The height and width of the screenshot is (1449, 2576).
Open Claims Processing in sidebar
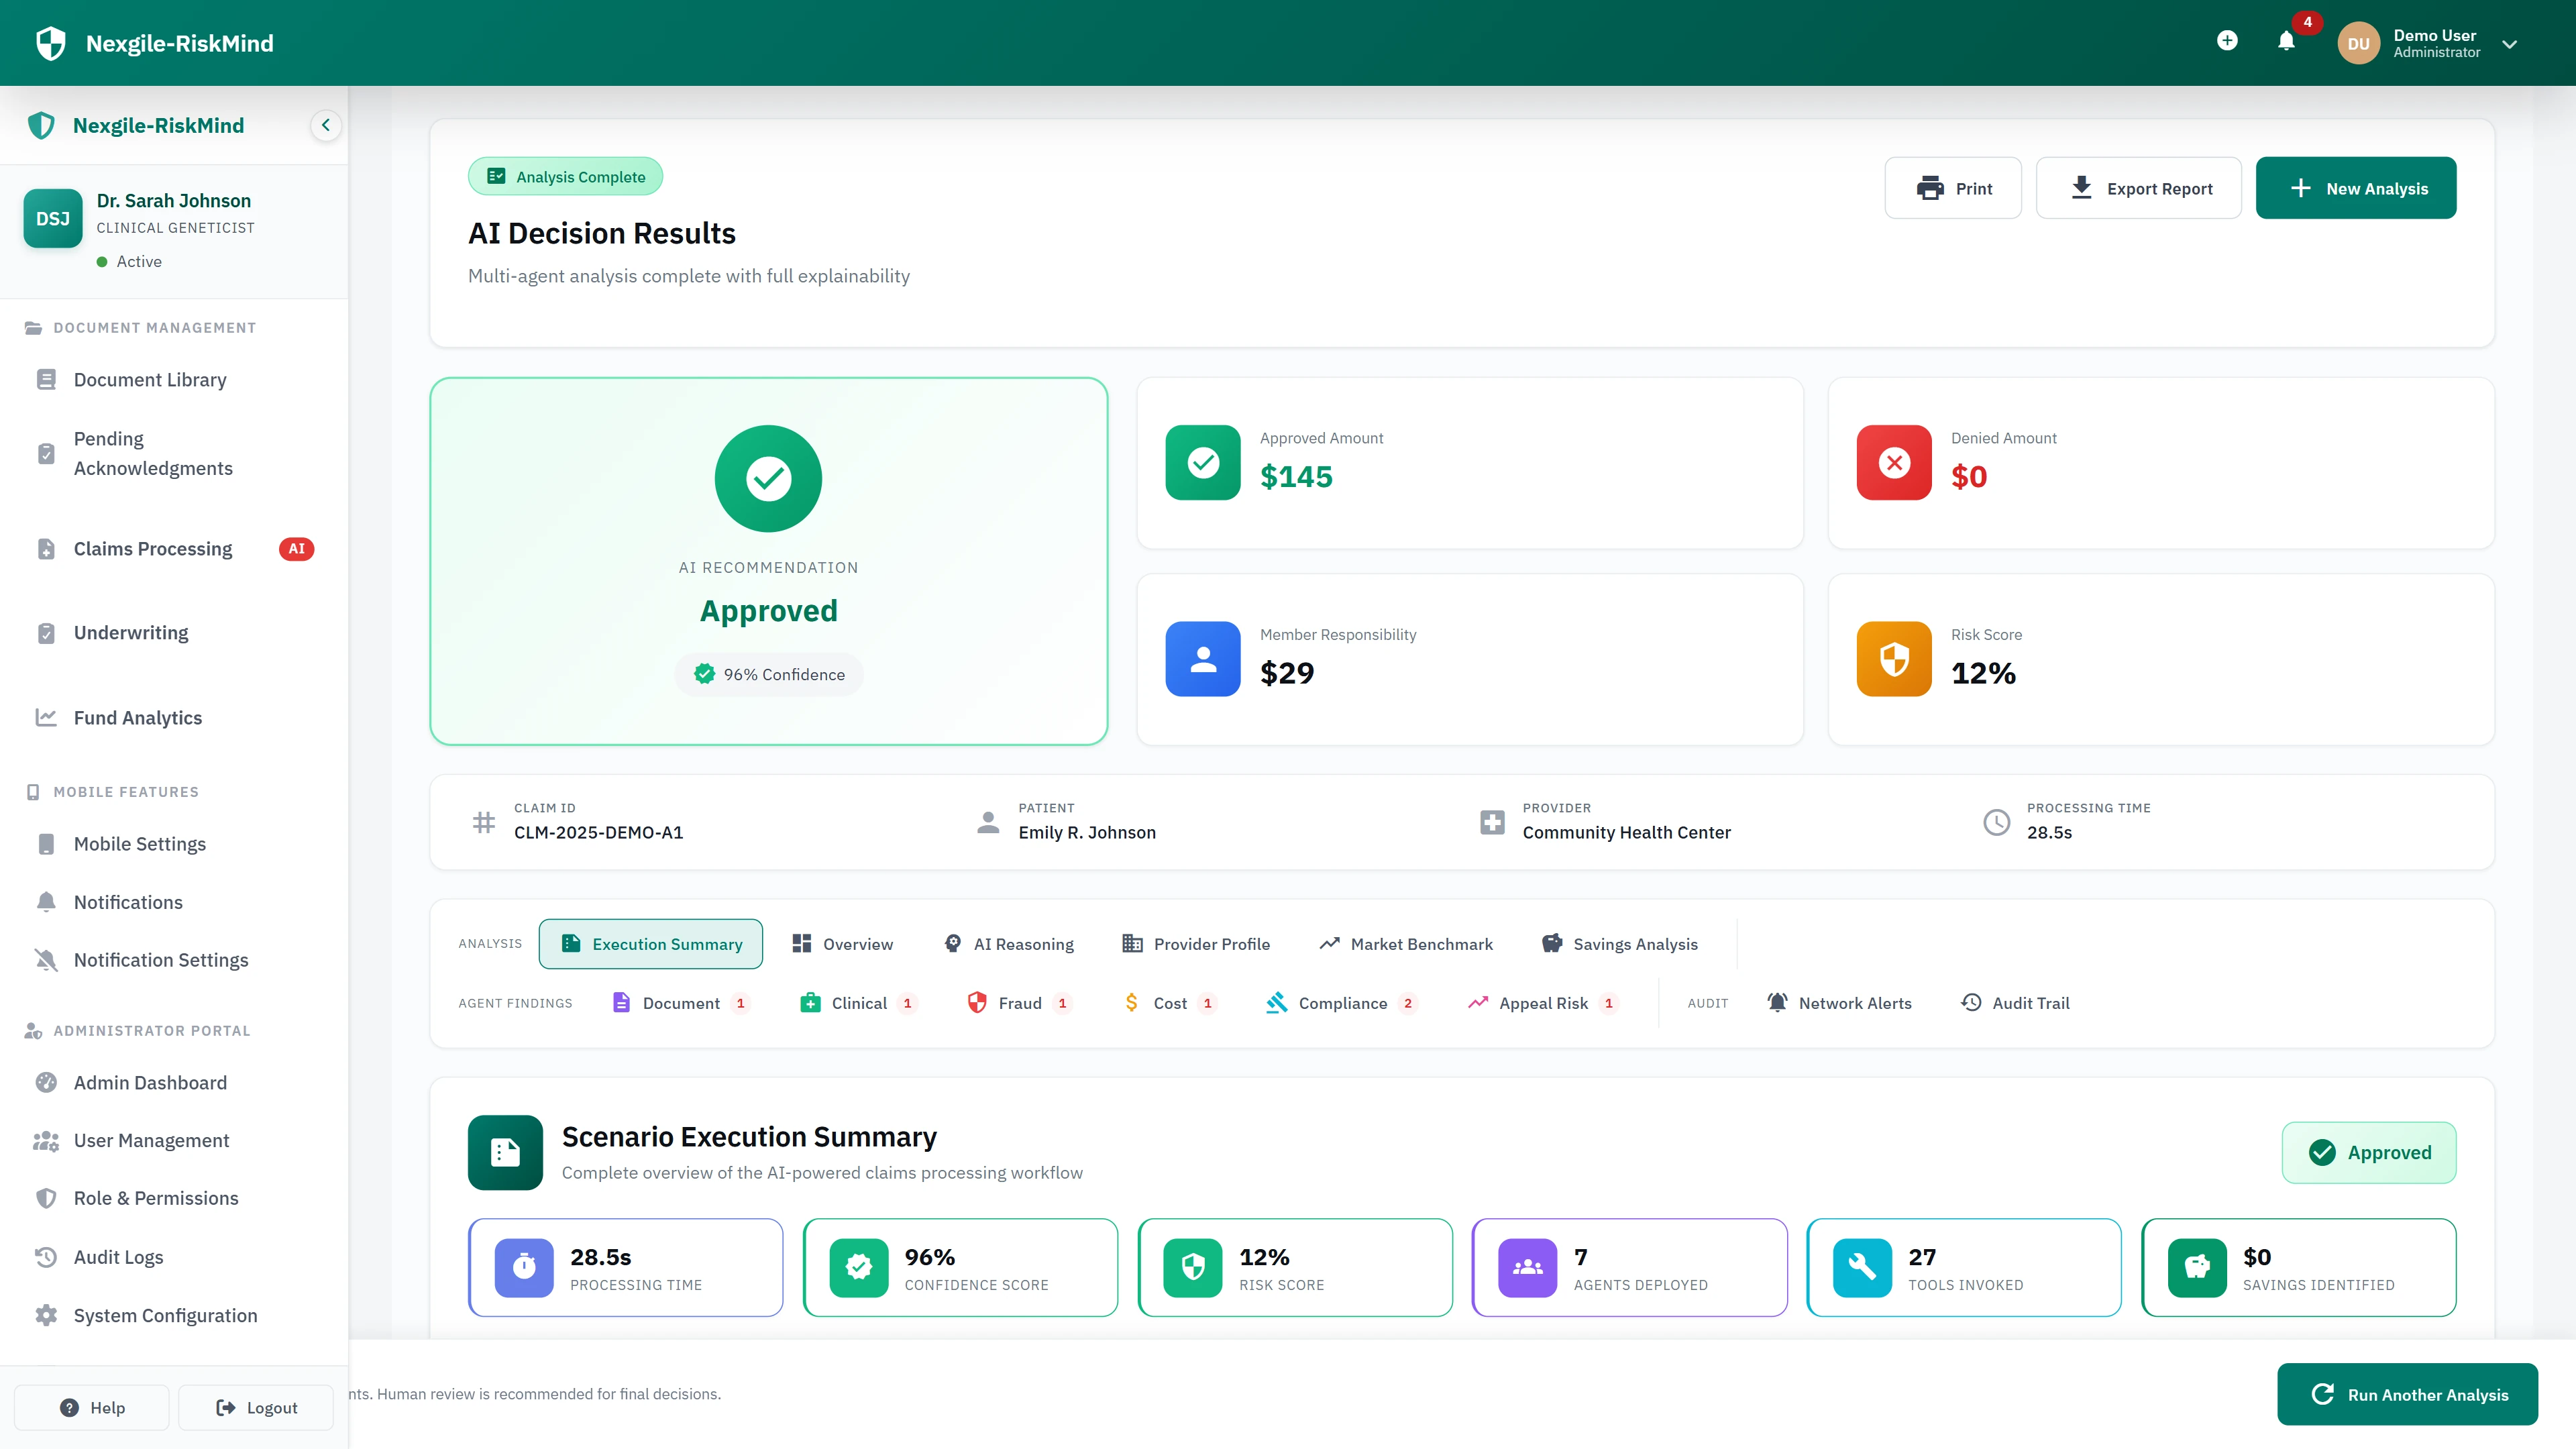pyautogui.click(x=153, y=549)
